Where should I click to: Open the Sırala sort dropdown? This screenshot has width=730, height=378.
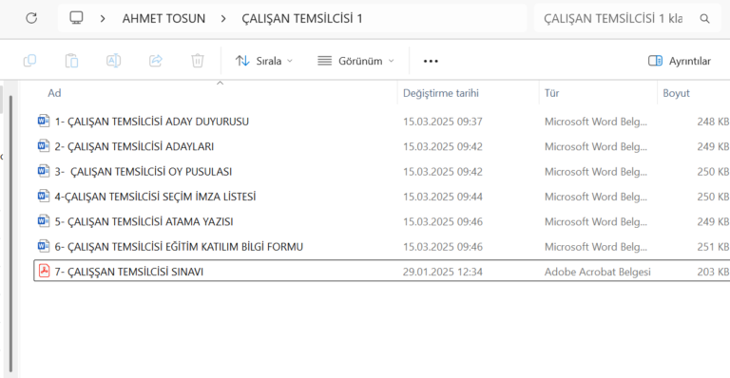(264, 61)
